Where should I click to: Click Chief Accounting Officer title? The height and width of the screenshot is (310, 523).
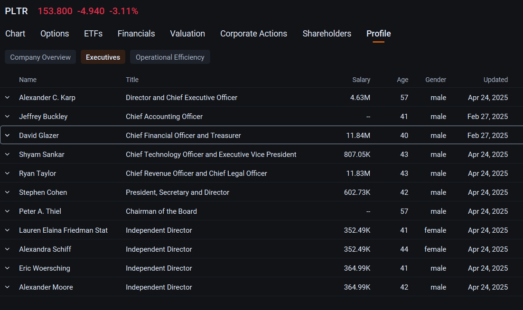coord(164,117)
